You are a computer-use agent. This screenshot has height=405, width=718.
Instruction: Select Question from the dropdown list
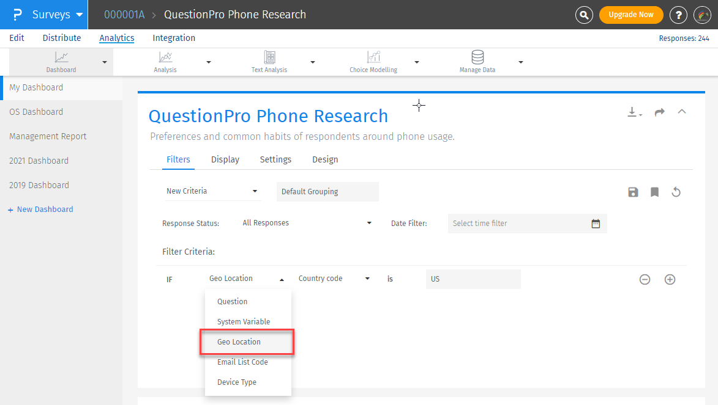[x=248, y=302]
